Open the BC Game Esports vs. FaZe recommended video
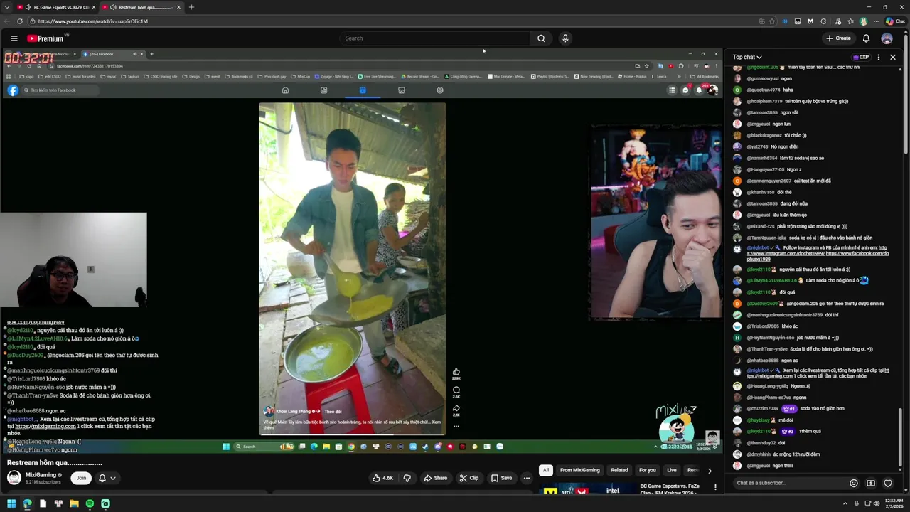910x512 pixels. coord(670,489)
